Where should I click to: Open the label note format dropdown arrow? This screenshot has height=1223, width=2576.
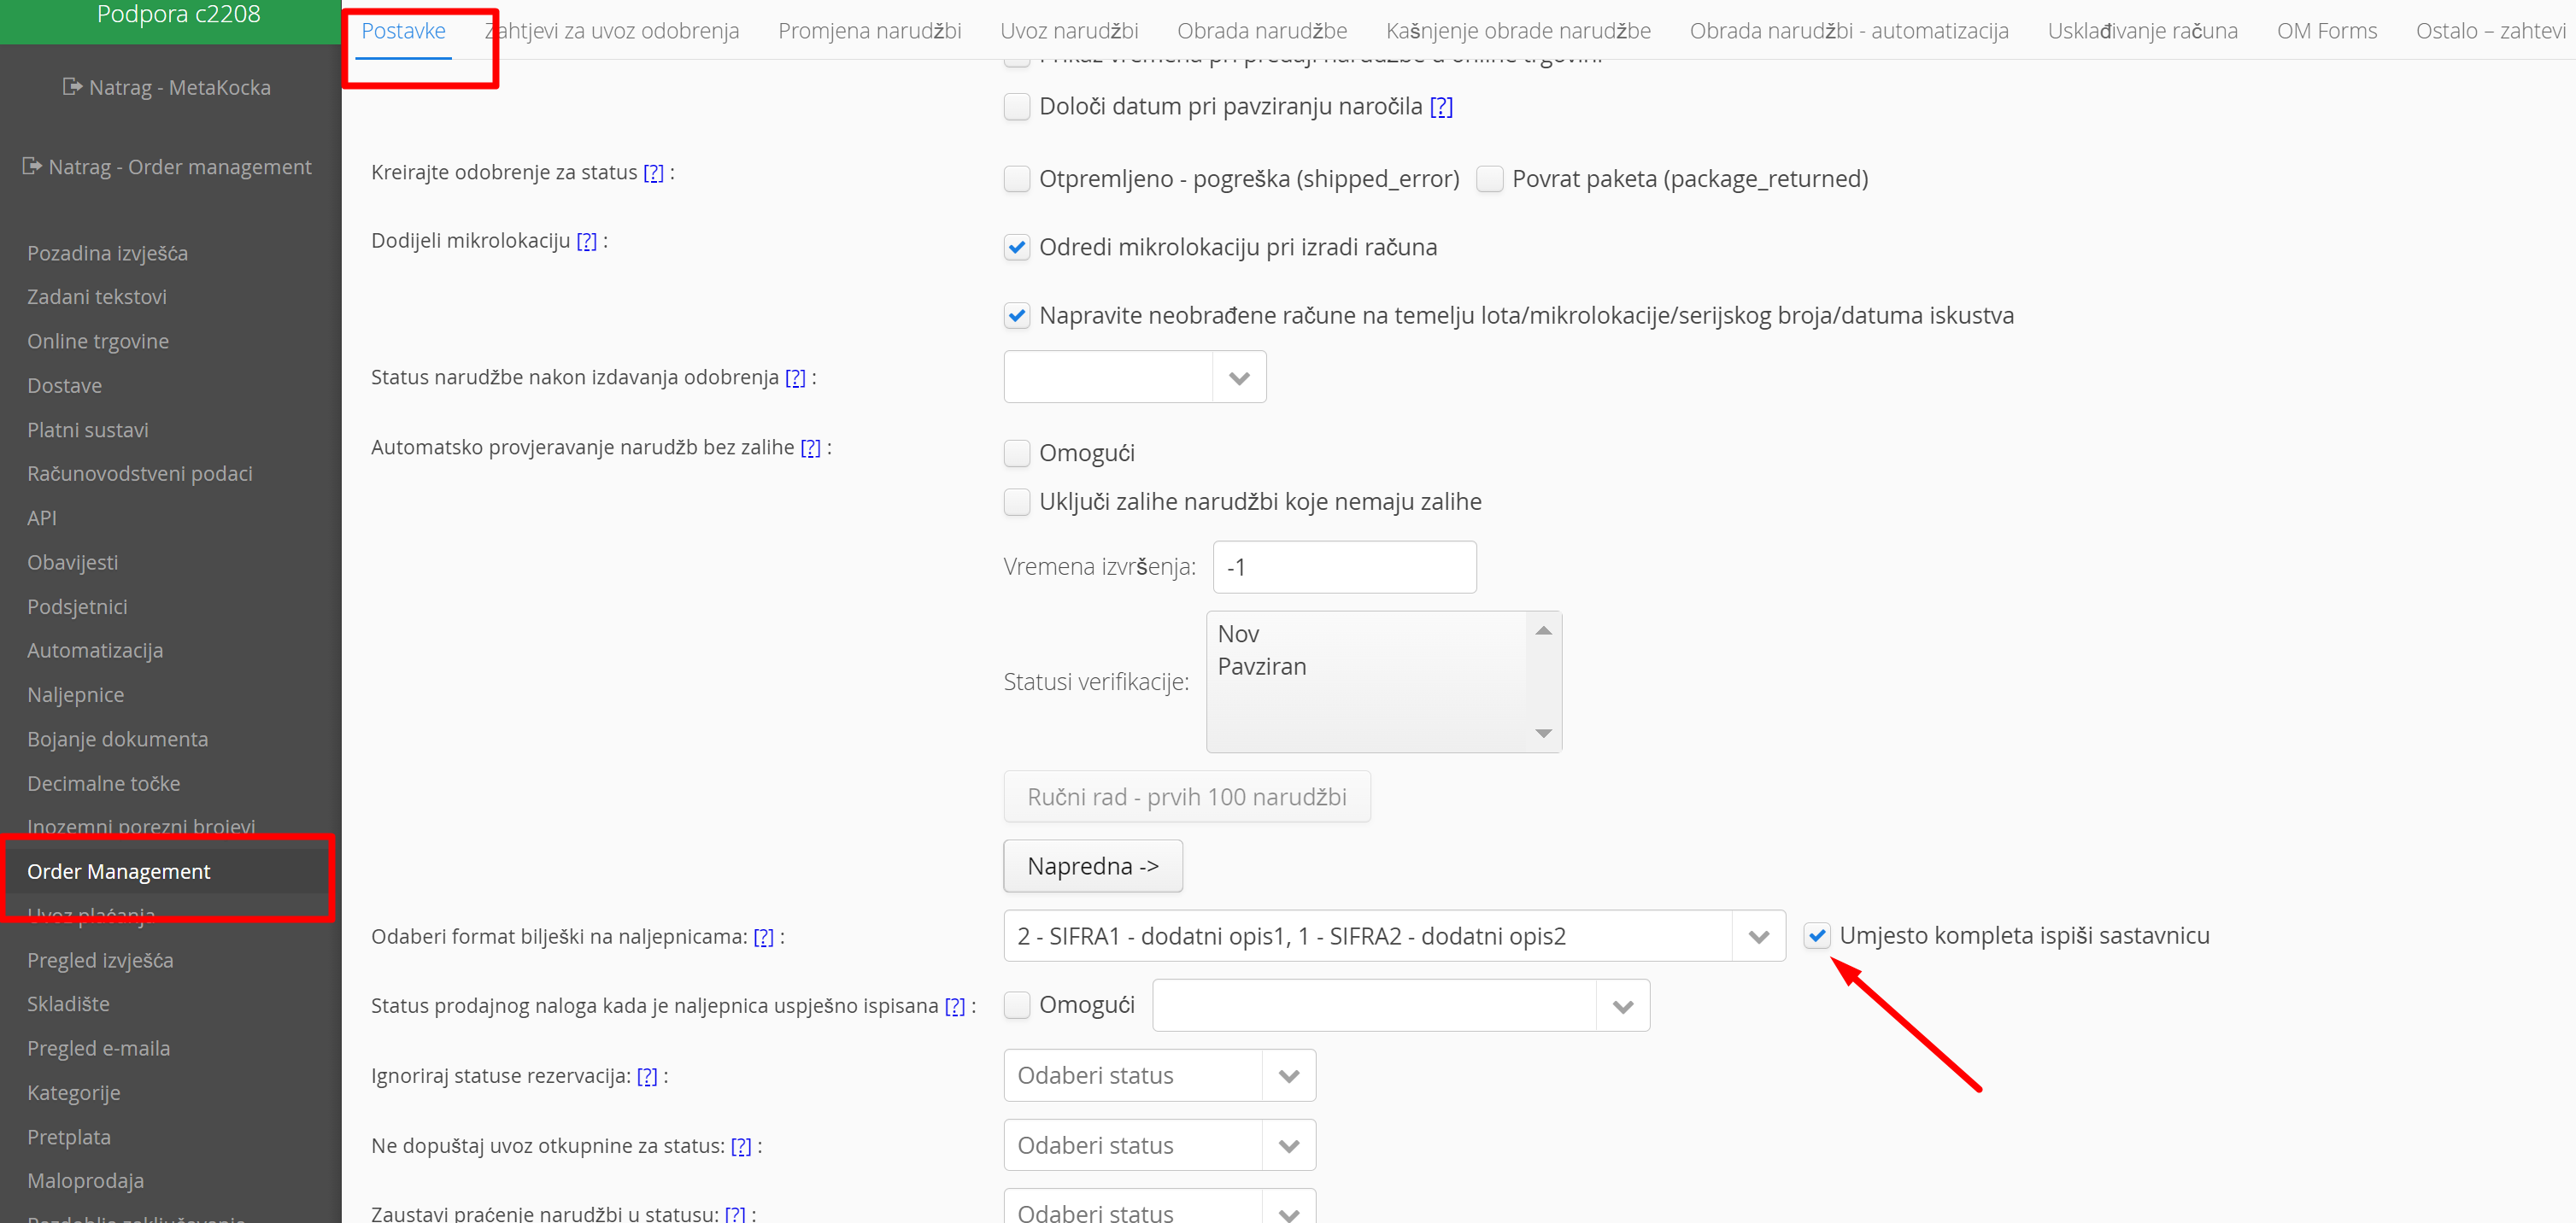point(1758,937)
